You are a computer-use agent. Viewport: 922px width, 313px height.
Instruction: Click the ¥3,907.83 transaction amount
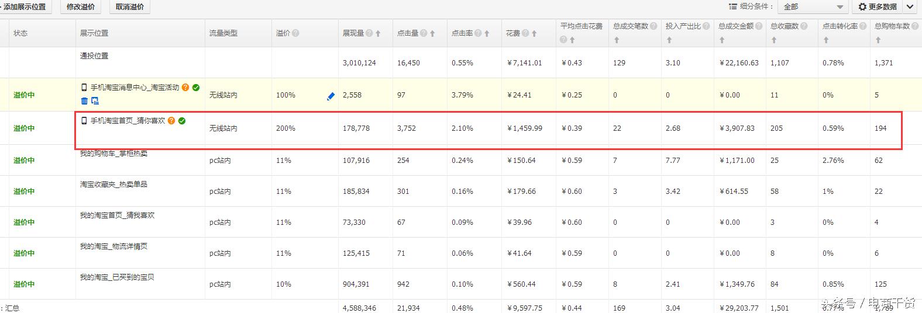(737, 128)
